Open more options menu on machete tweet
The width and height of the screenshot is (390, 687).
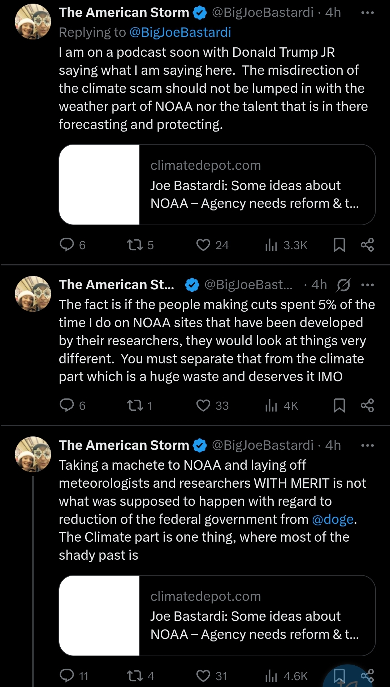(368, 445)
